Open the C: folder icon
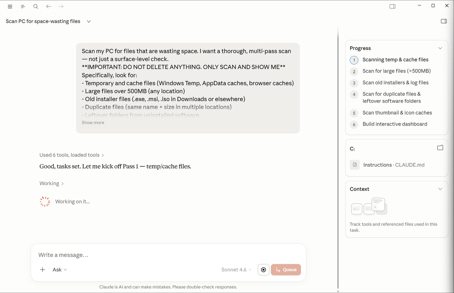This screenshot has width=454, height=293. (x=440, y=148)
